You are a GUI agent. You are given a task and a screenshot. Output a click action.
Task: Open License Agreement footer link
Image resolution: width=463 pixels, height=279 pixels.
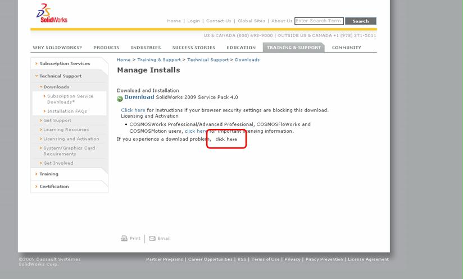coord(368,259)
